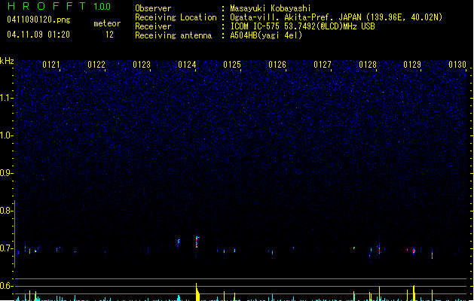
Task: Click the observer name Masayuki Kobayashi
Action: [271, 8]
